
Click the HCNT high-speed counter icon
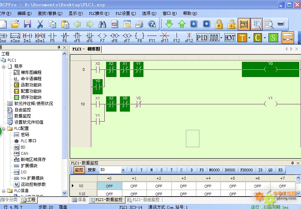tap(229, 37)
